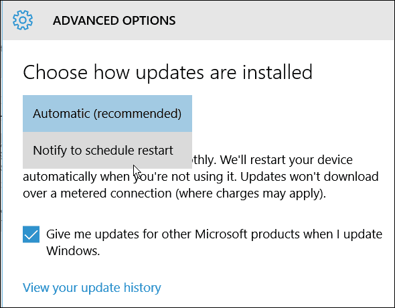Click the text We'll restart your device
Screen dimensions: 395x308
(x=286, y=160)
